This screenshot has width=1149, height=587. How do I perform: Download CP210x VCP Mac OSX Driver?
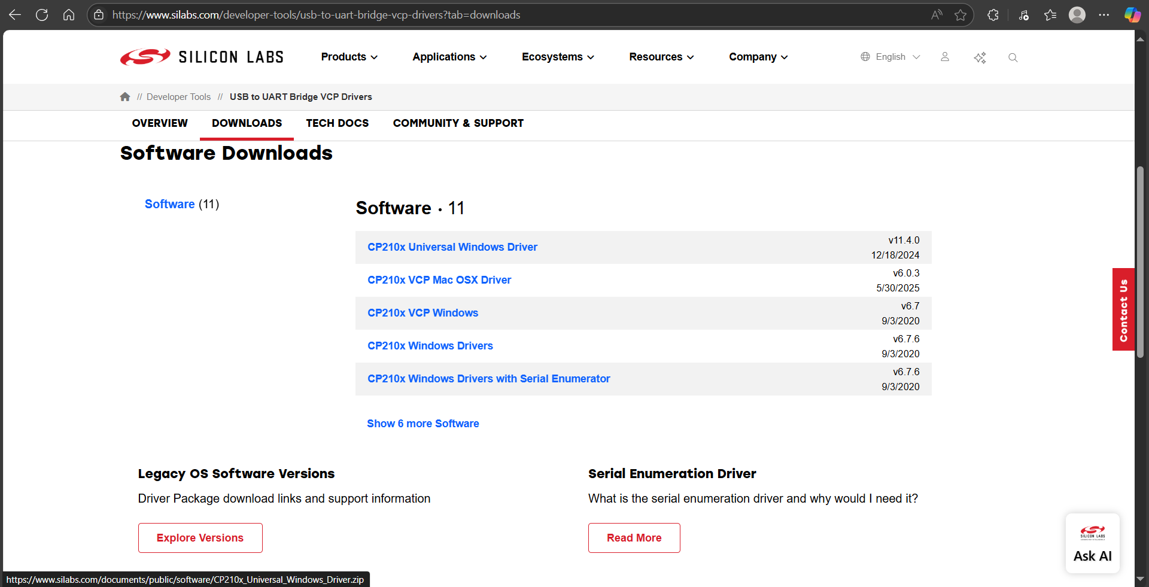(x=439, y=280)
